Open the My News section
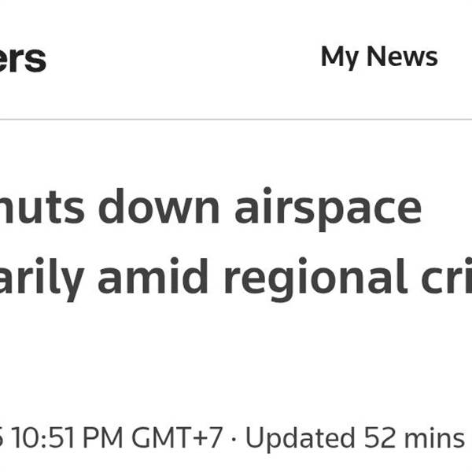Screen dimensions: 472x472 coord(379,57)
